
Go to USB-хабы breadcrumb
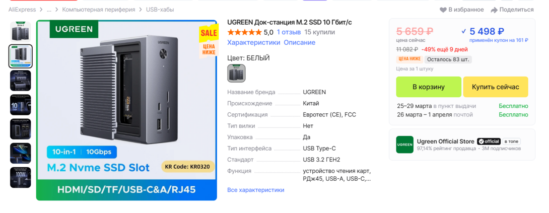click(160, 10)
